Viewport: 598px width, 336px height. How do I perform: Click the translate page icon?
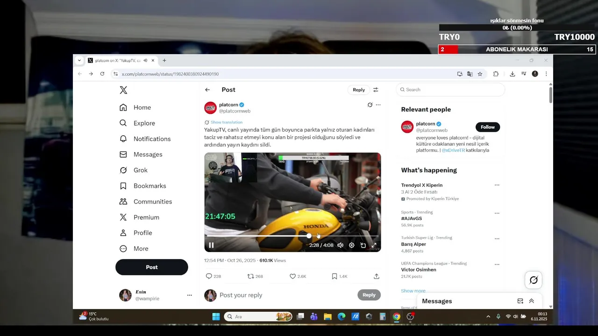pos(470,74)
